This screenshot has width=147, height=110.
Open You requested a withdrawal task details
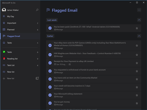(x=80, y=70)
